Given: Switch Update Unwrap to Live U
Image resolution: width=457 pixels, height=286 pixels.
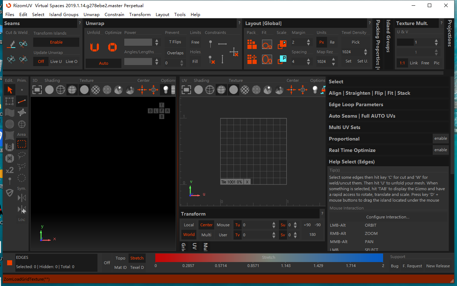Looking at the screenshot, I should point(56,61).
